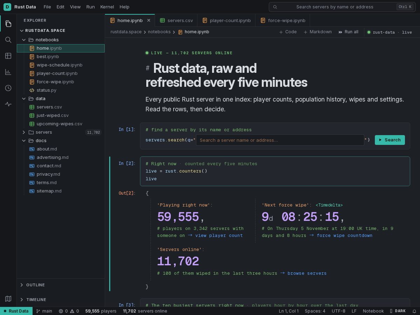The image size is (420, 315).
Task: Open the Kernel menu
Action: (107, 7)
